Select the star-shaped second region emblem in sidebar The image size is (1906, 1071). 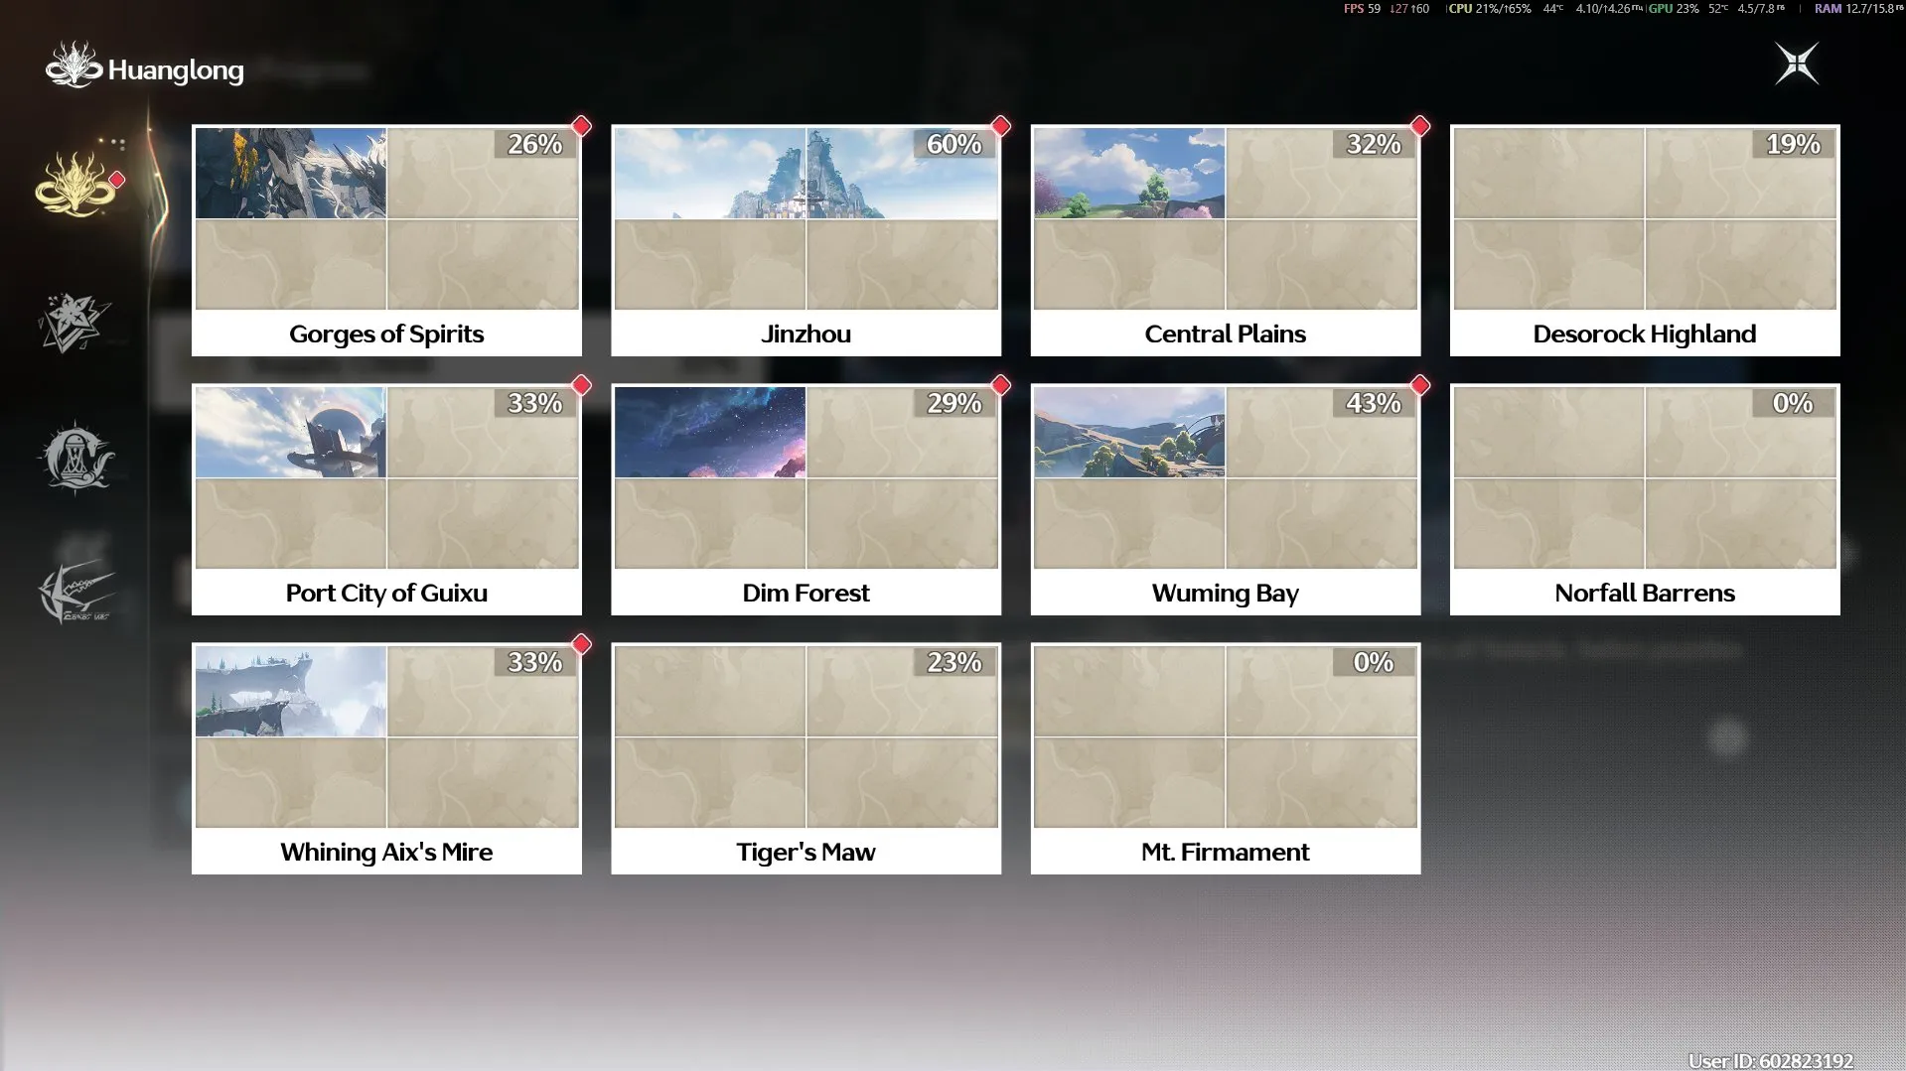coord(74,323)
